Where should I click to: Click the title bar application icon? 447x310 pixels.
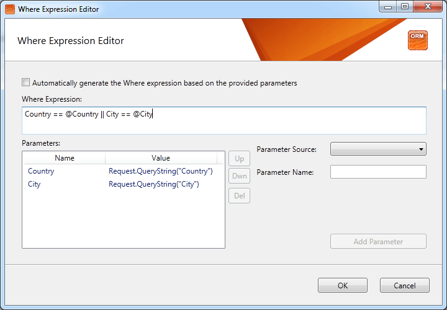(x=10, y=9)
